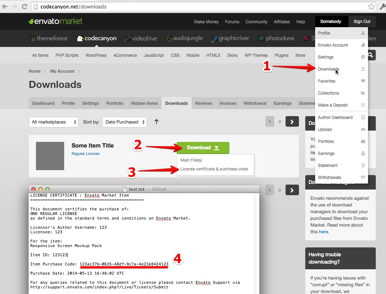
Task: Go to page 2 in upper pagination
Action: tap(280, 121)
